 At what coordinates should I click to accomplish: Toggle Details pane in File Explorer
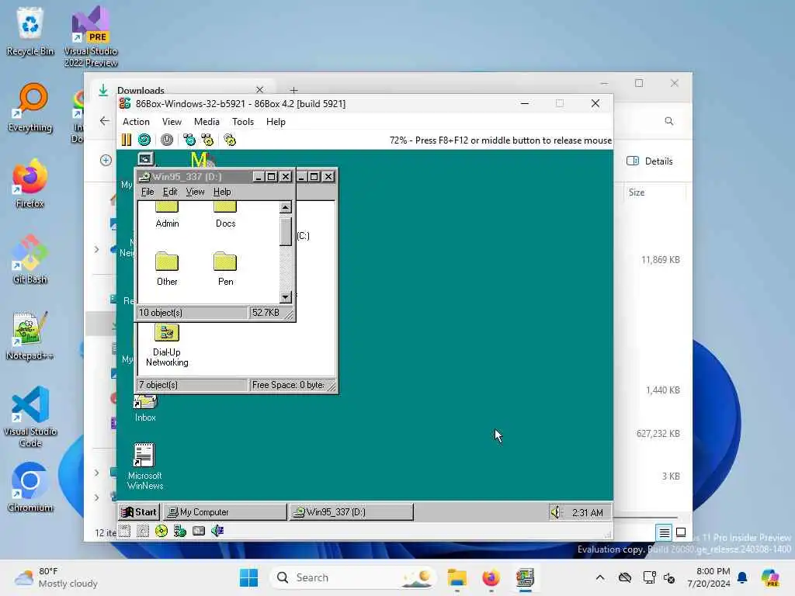[x=650, y=161]
